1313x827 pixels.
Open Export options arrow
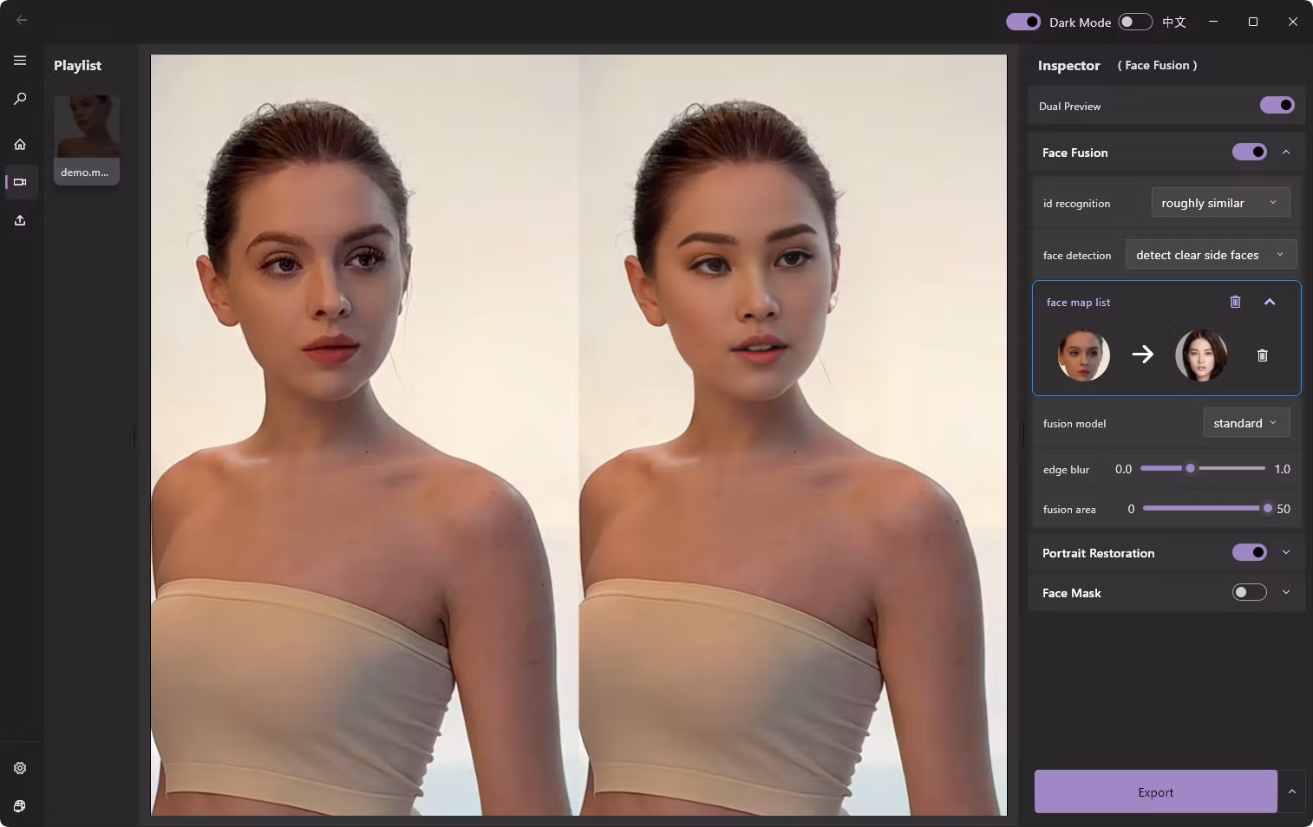coord(1291,791)
